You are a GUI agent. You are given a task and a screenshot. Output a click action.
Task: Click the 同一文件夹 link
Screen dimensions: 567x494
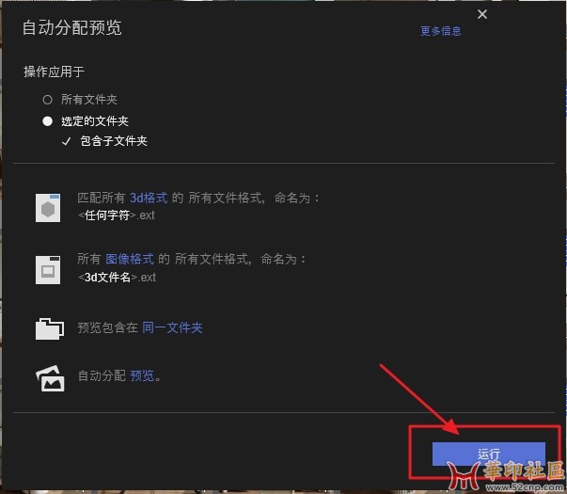point(172,327)
